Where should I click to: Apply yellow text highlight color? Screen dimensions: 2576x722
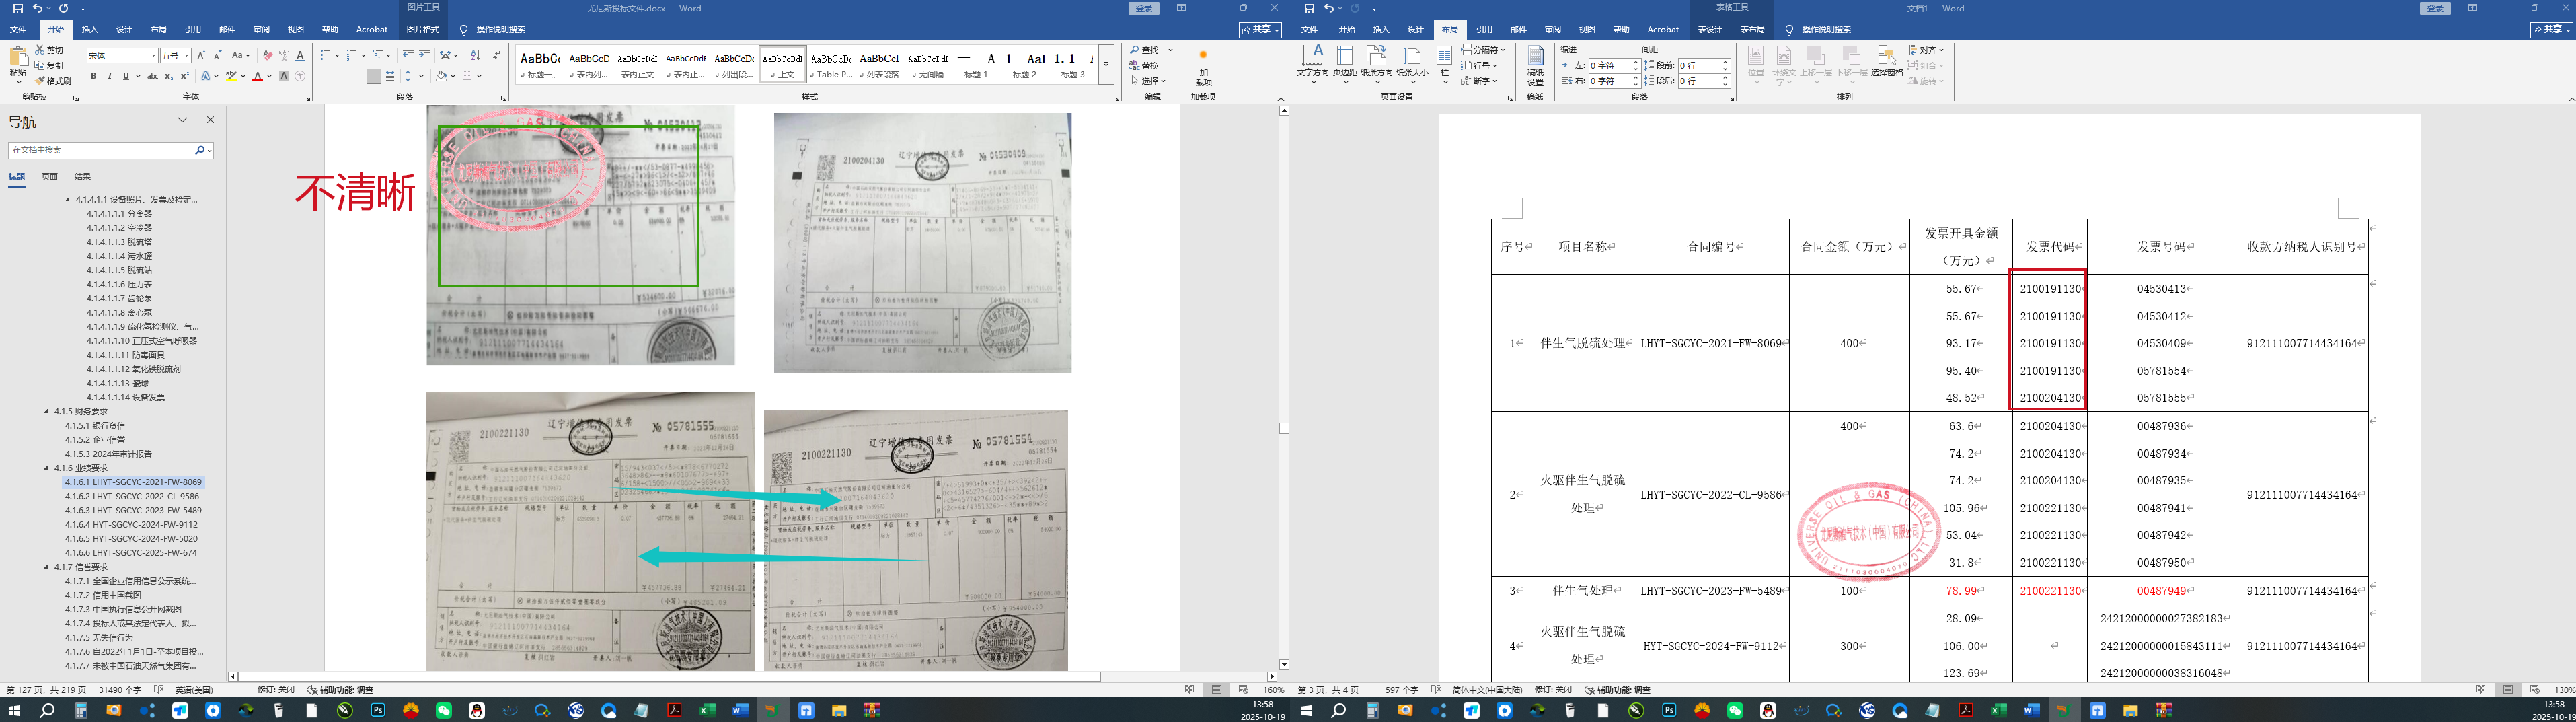pyautogui.click(x=232, y=76)
